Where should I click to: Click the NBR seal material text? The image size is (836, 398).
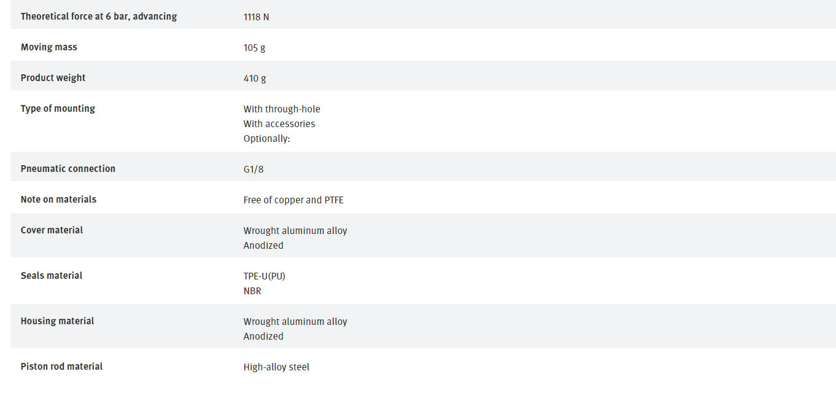[252, 291]
